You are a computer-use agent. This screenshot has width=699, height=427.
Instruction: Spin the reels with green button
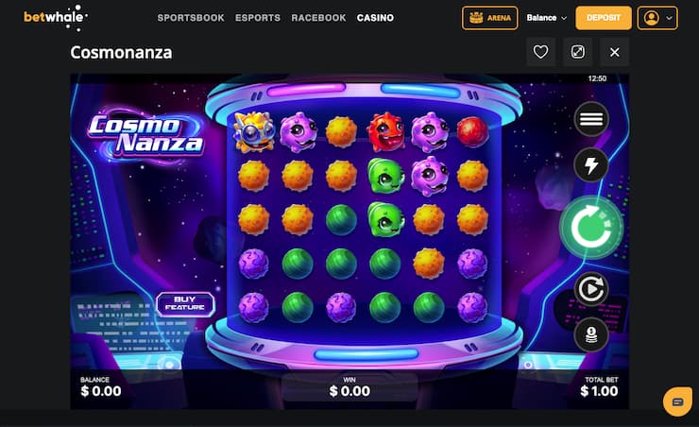591,228
